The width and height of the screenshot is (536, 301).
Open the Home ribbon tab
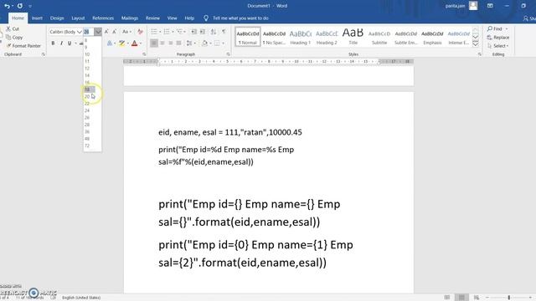18,18
